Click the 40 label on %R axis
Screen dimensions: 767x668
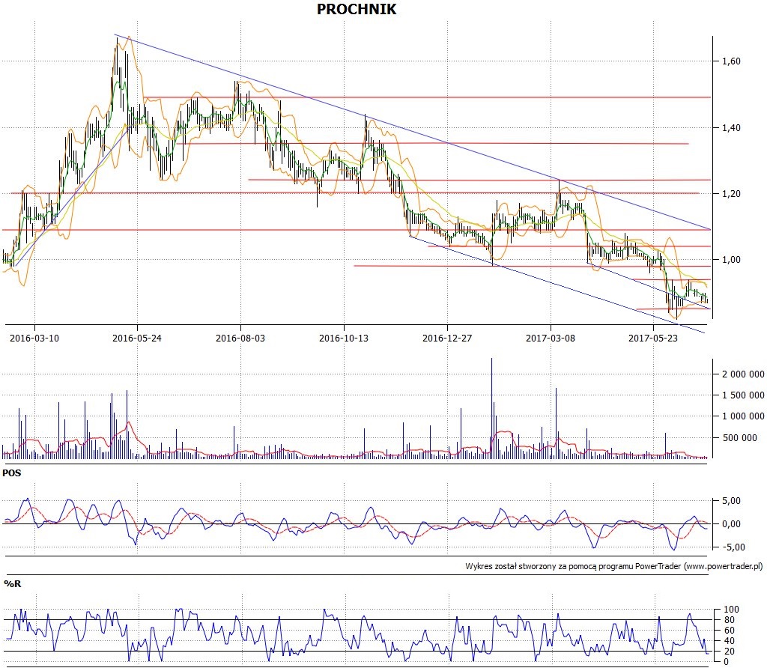tap(730, 640)
